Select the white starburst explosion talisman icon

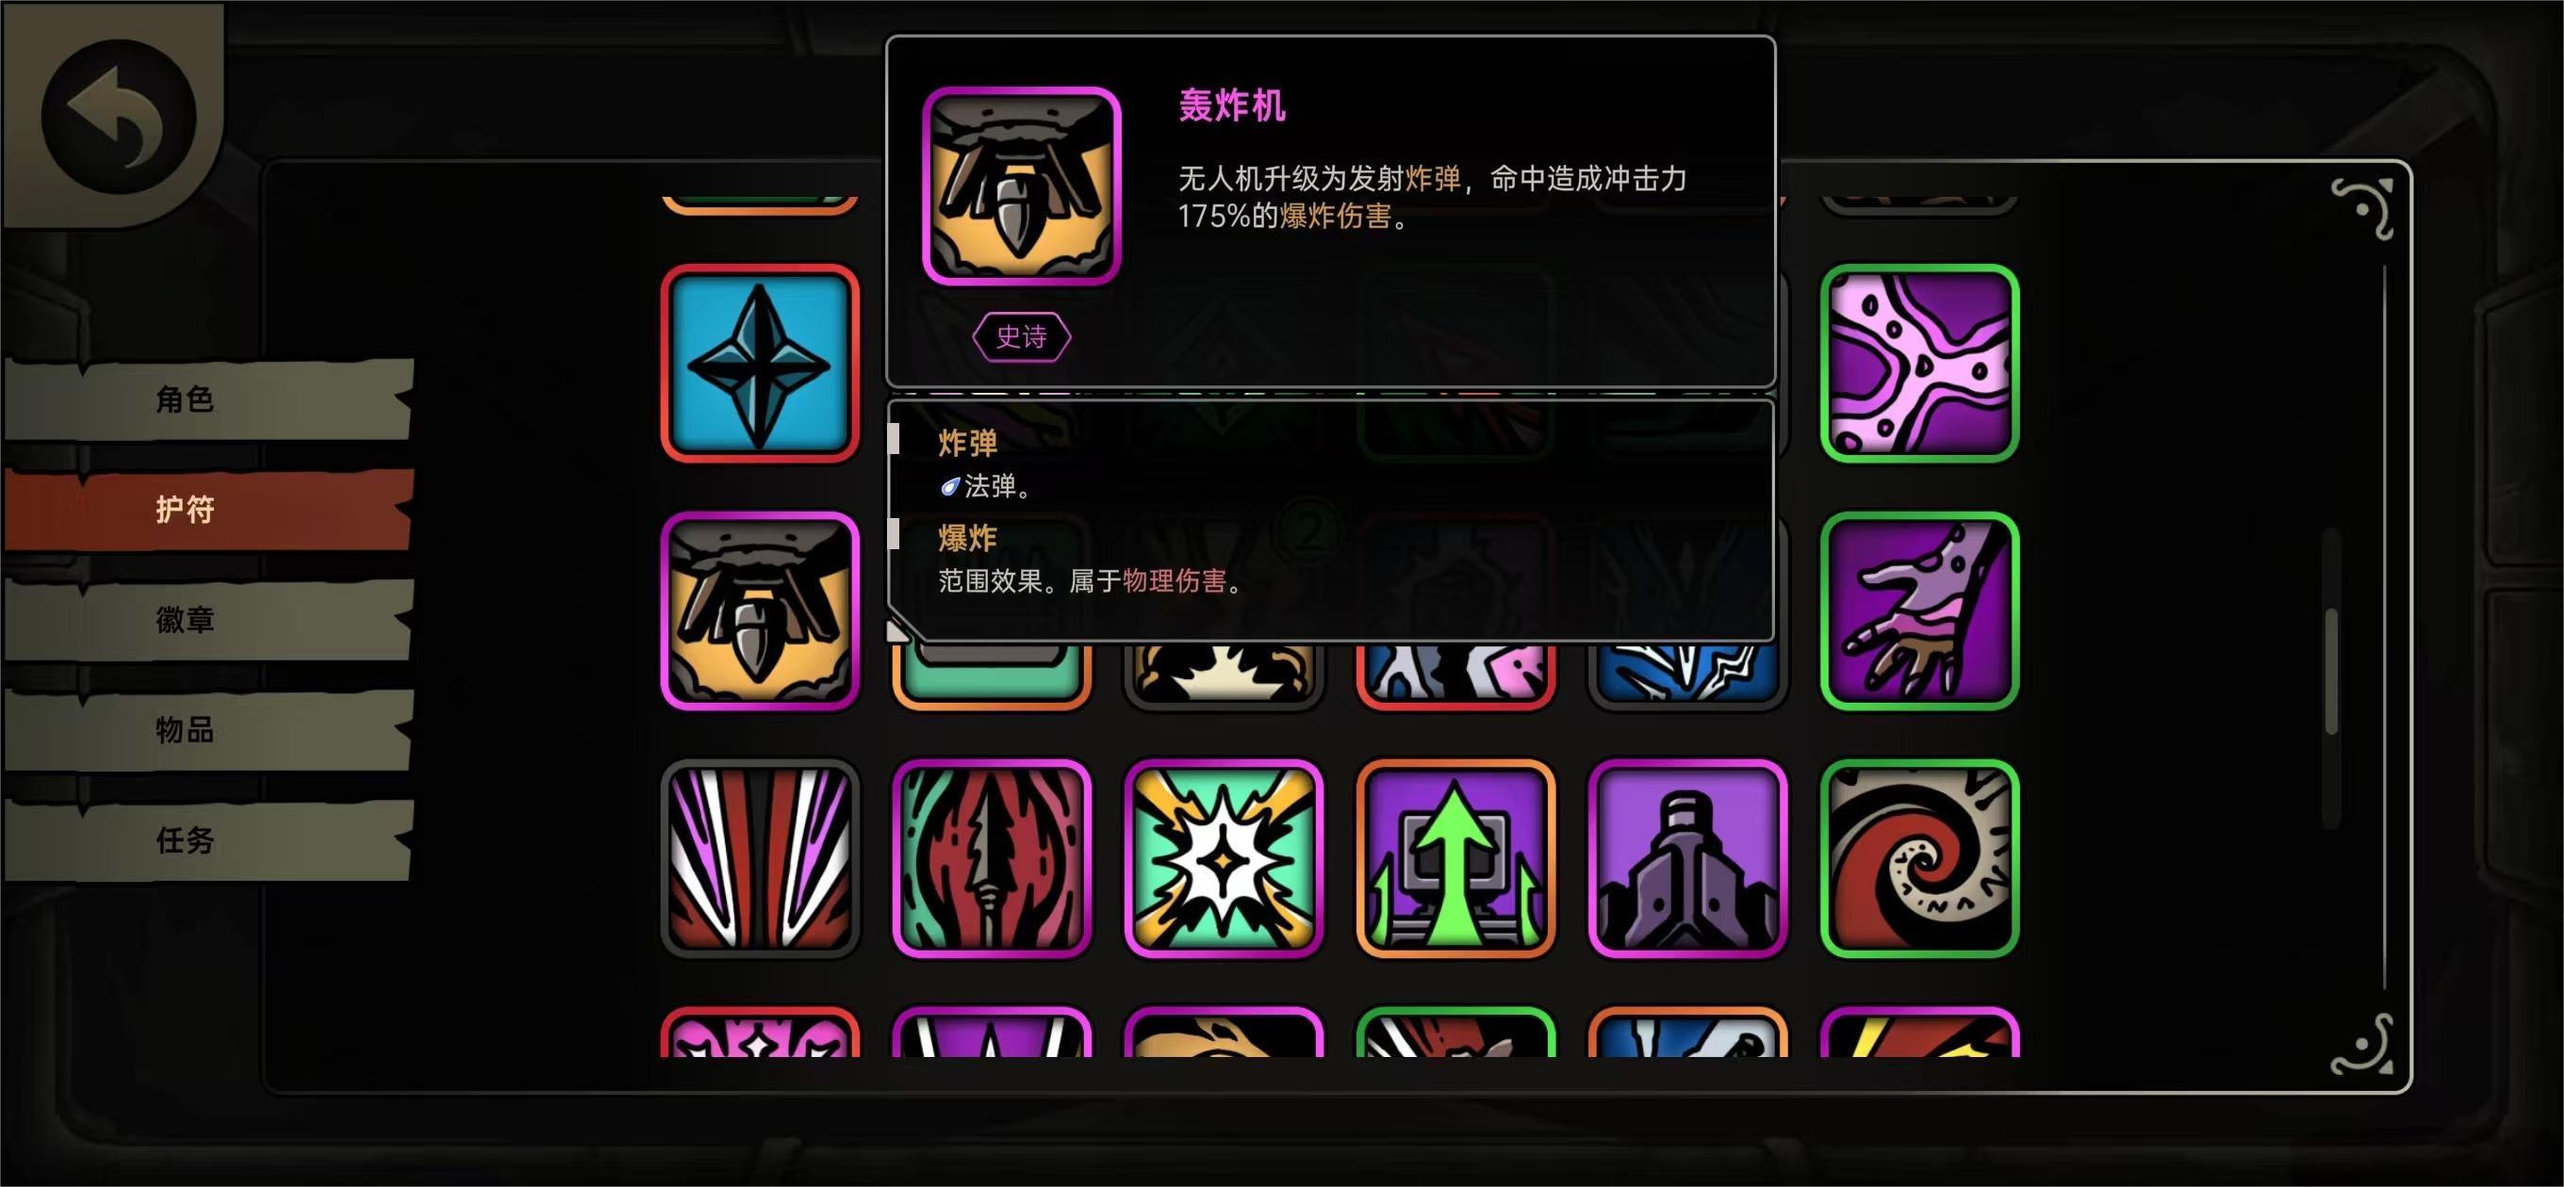(1224, 858)
